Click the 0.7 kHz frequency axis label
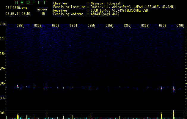 (2, 98)
